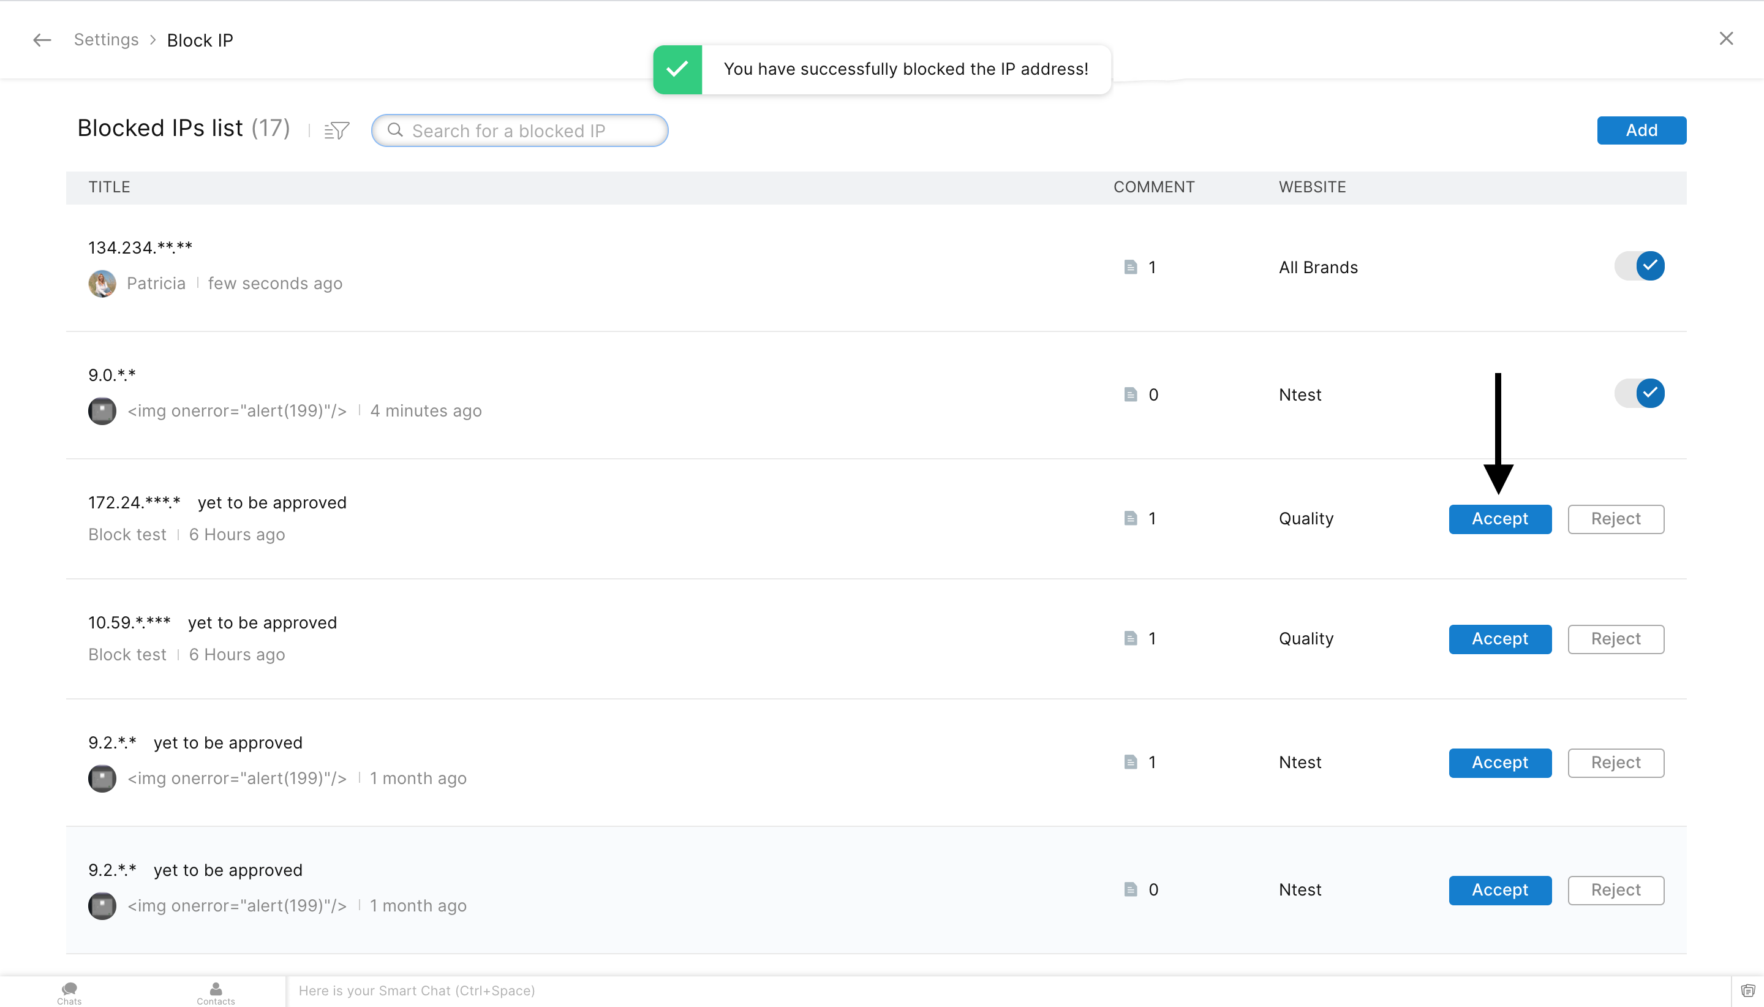Go to the Settings breadcrumb

pos(107,40)
